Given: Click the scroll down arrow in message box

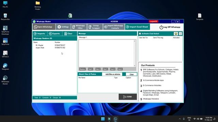Looking at the screenshot, I should point(135,66).
